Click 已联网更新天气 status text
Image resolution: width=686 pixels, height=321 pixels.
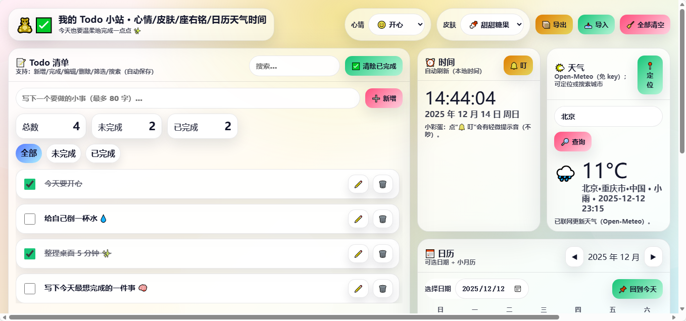point(603,222)
